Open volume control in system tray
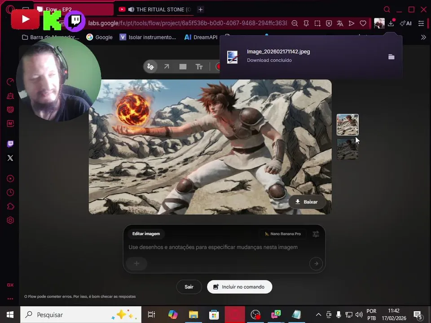The image size is (431, 323). 359,315
